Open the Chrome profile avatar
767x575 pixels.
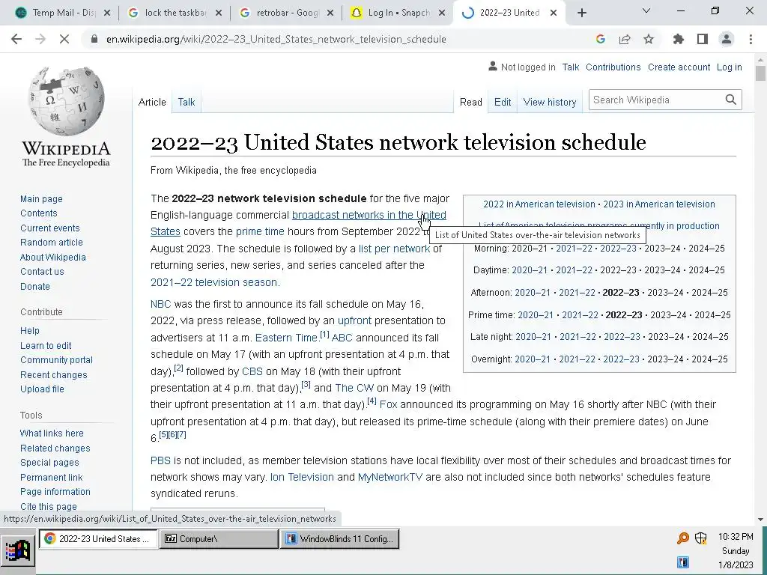tap(727, 39)
